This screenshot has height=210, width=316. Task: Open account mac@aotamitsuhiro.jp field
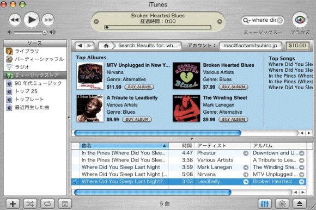pos(251,46)
